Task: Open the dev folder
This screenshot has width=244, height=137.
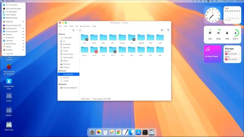Action: [x=103, y=38]
